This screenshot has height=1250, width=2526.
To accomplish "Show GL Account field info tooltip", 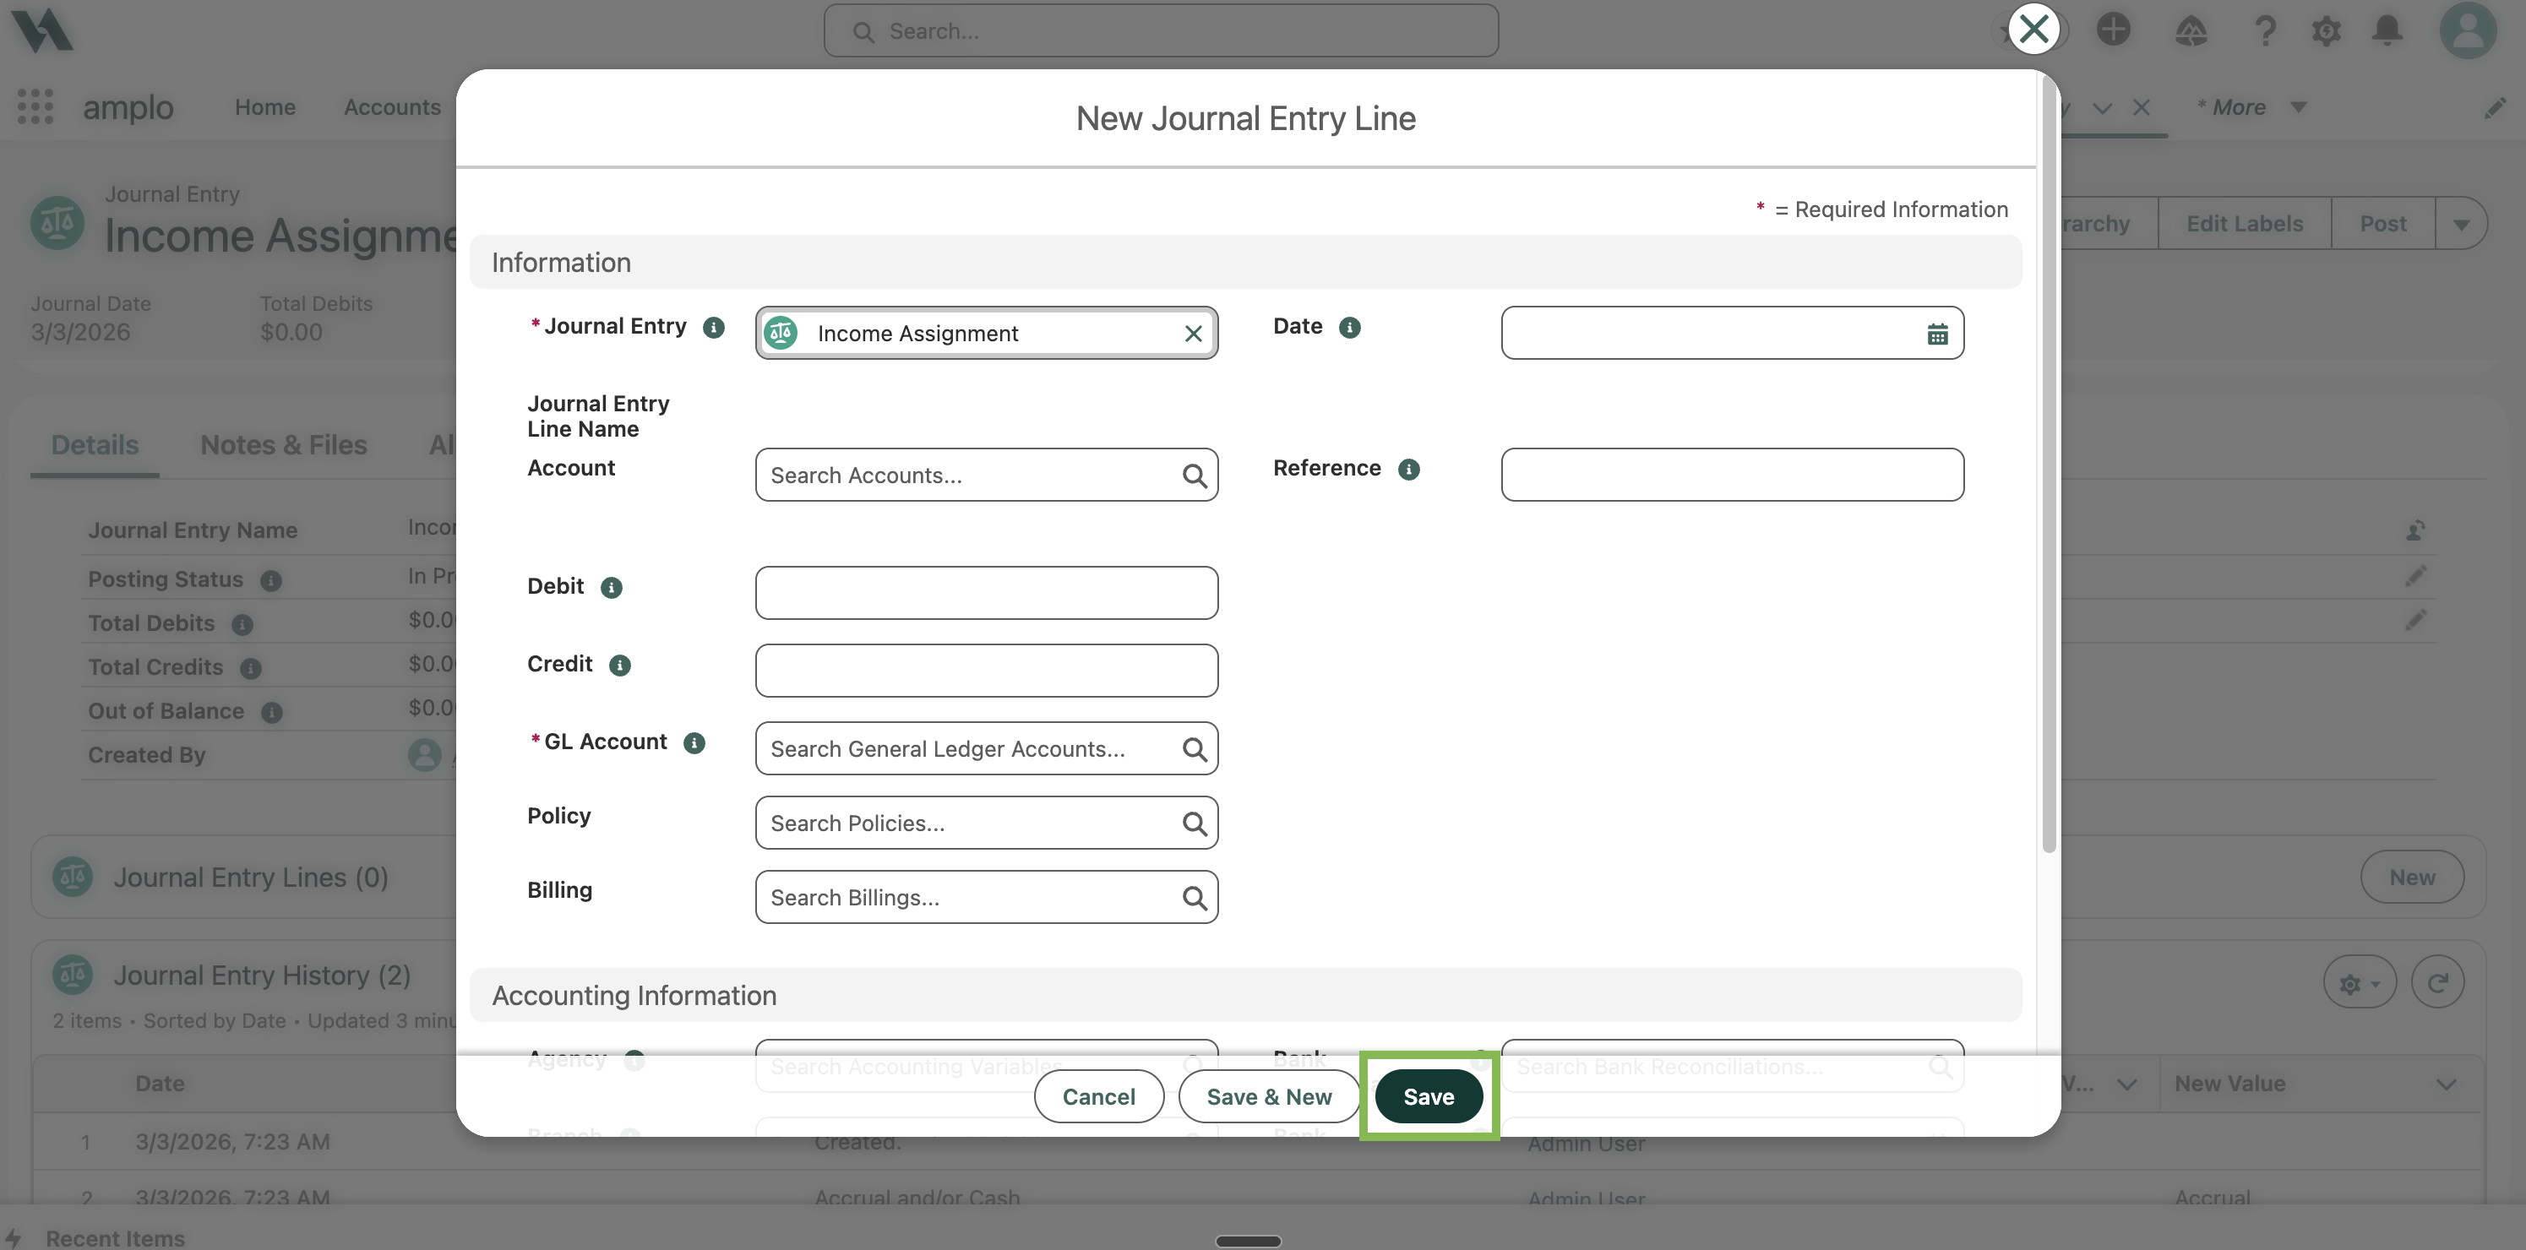I will click(x=694, y=743).
